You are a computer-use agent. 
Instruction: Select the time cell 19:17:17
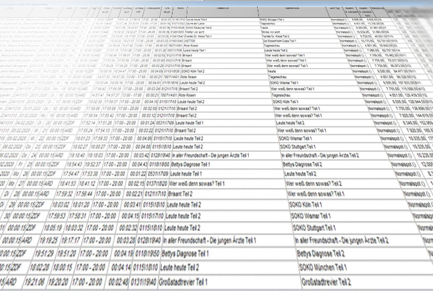coord(70,240)
